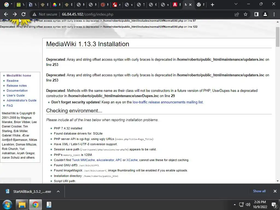Image resolution: width=280 pixels, height=210 pixels.
Task: Open the browser side panel
Action: click(256, 14)
